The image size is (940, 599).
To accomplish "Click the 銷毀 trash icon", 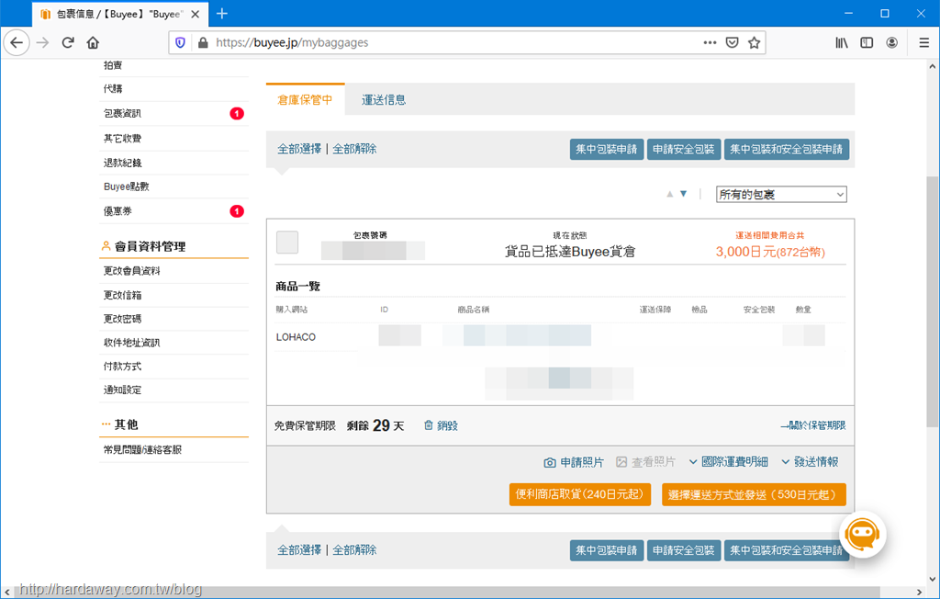I will (428, 425).
